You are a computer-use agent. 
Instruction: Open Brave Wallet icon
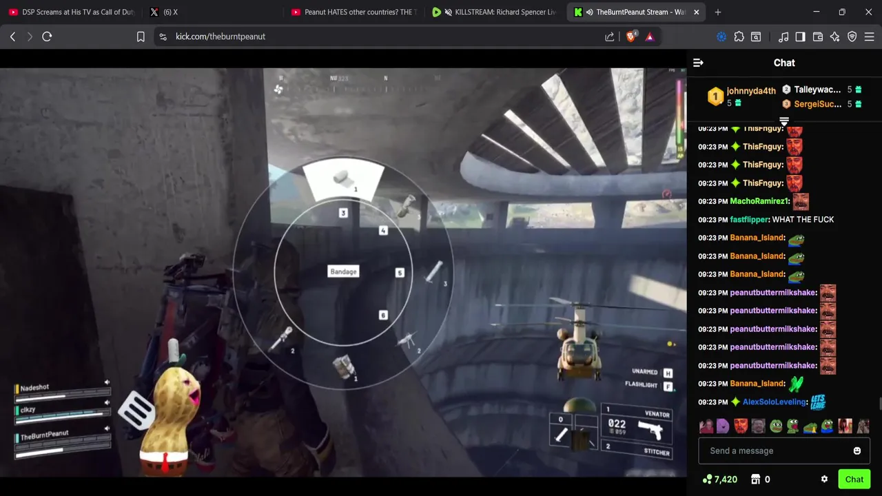pyautogui.click(x=818, y=37)
